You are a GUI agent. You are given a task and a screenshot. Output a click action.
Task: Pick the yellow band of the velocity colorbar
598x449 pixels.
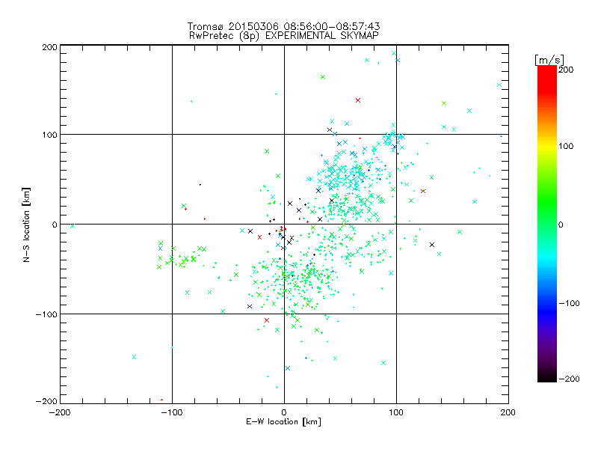point(547,146)
